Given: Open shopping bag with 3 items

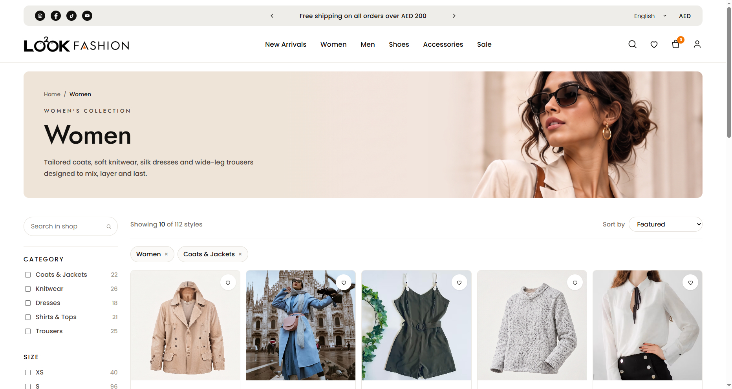Looking at the screenshot, I should pos(676,44).
